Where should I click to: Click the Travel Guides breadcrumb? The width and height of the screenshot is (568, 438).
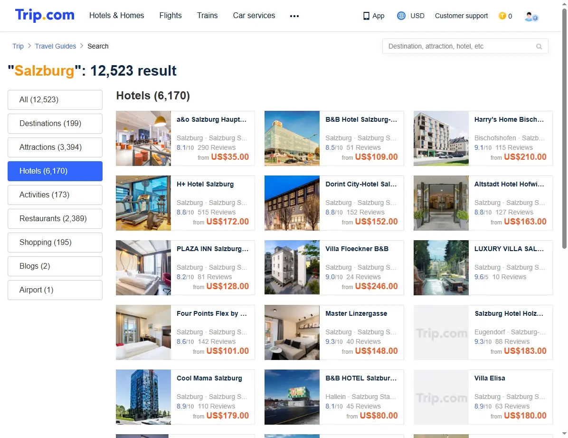coord(56,46)
